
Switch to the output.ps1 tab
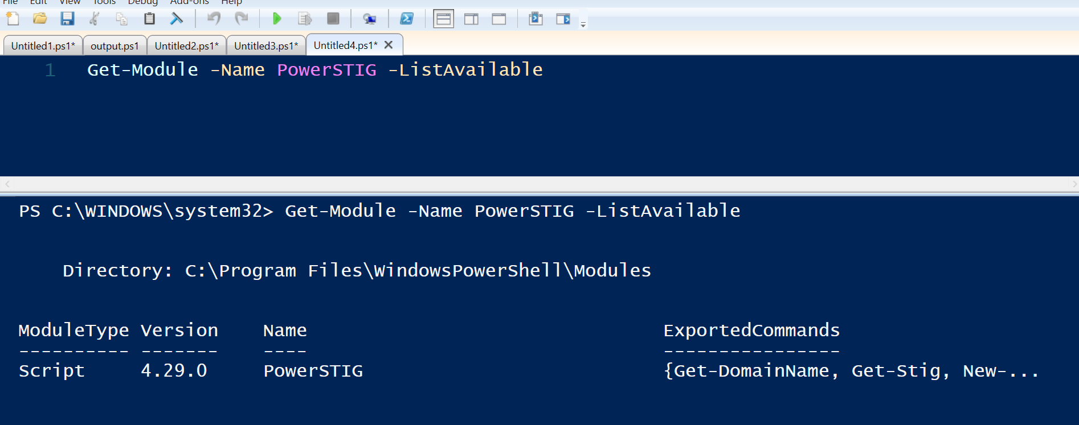115,45
